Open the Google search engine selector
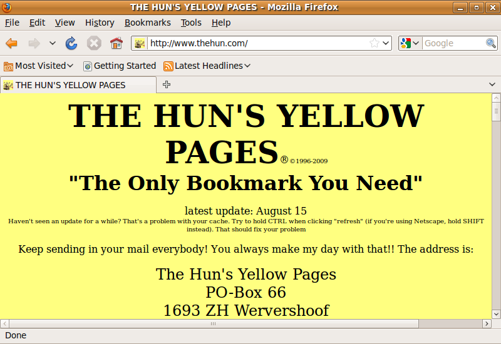The height and width of the screenshot is (344, 501). click(410, 43)
